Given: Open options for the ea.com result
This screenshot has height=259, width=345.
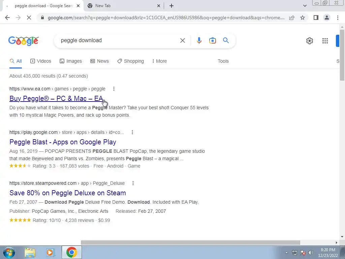Looking at the screenshot, I should click(x=114, y=89).
